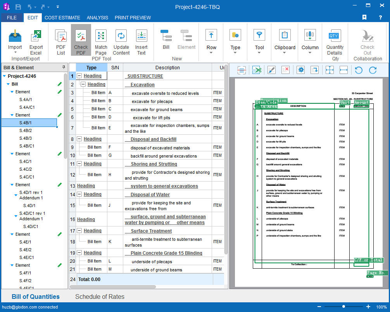Collapse the Project-4246 tree node
The image size is (390, 312).
point(4,76)
